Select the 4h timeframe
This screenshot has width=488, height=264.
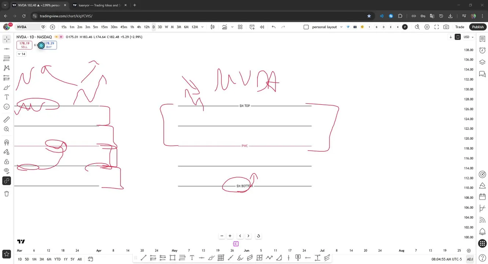[139, 27]
